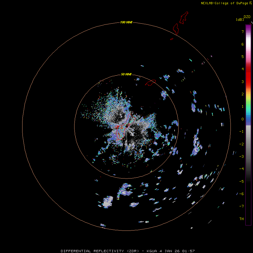Click the -7 value on color scale
253x253 pixels.
(241, 206)
